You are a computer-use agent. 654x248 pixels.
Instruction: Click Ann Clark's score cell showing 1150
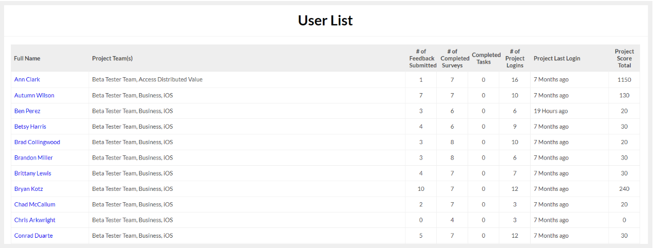[x=624, y=80]
